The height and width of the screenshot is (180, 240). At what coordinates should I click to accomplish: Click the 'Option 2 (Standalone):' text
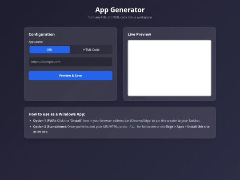pyautogui.click(x=50, y=127)
